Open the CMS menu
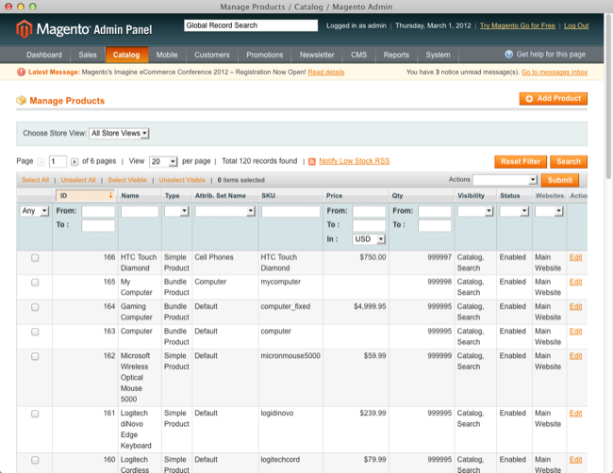 359,55
